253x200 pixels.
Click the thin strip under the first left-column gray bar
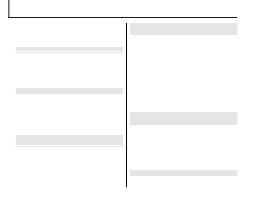(x=70, y=52)
